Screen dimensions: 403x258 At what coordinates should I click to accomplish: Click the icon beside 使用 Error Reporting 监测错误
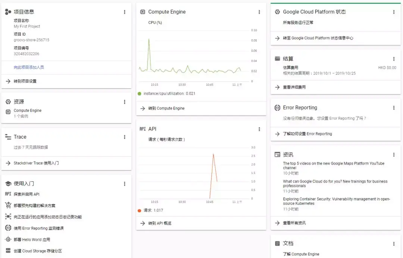click(8, 228)
